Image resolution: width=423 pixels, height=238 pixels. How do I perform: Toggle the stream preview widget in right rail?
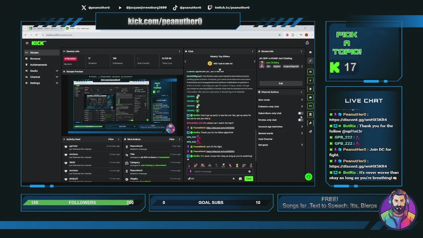(310, 72)
